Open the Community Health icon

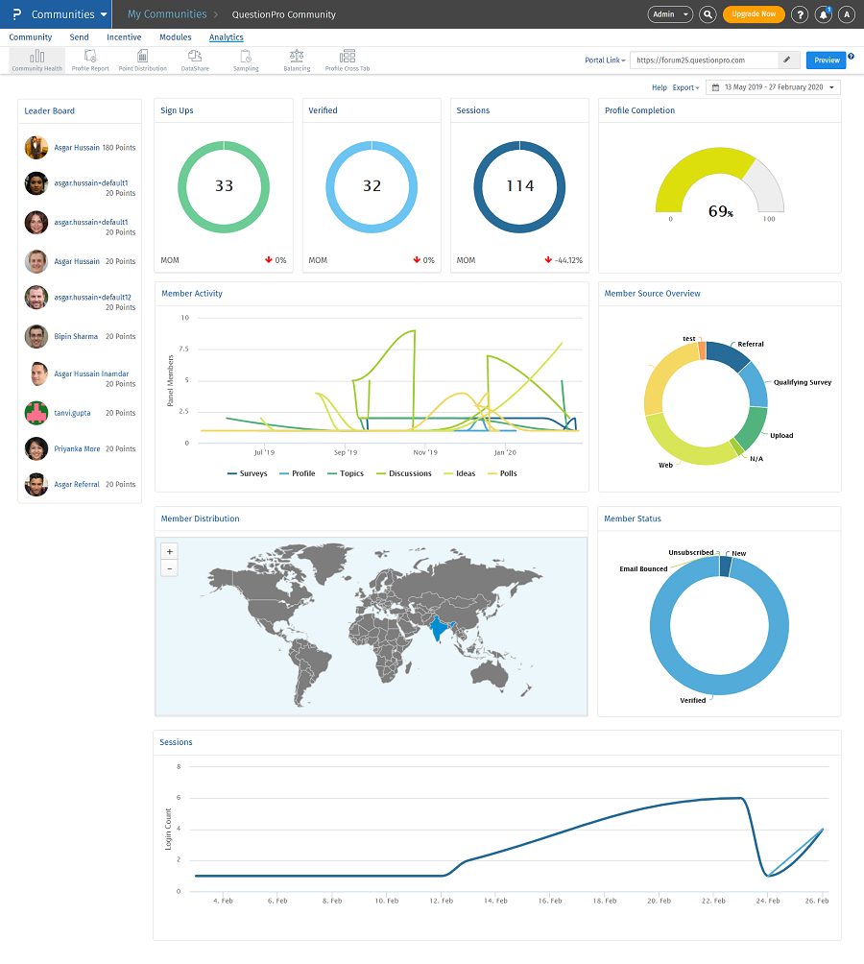(x=36, y=60)
